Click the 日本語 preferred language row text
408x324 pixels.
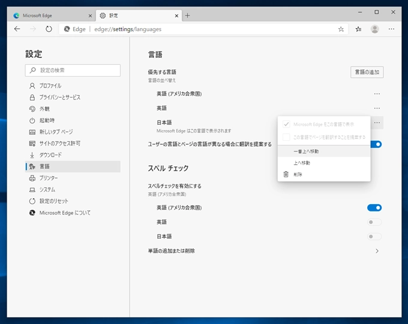164,122
